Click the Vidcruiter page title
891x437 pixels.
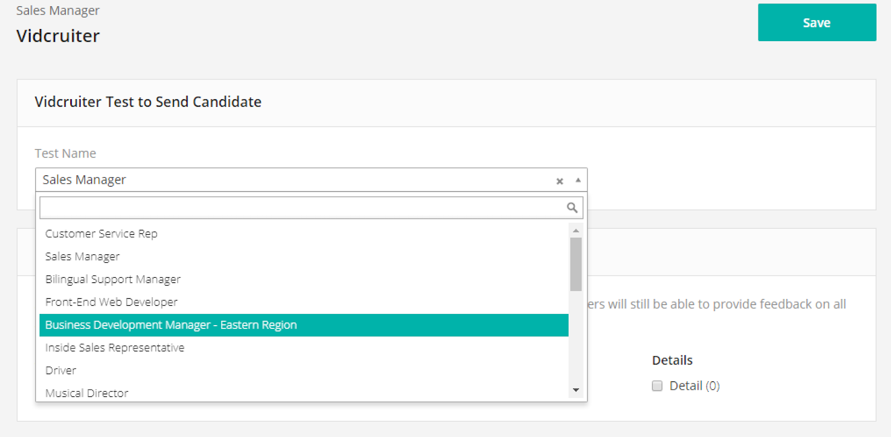click(x=58, y=36)
